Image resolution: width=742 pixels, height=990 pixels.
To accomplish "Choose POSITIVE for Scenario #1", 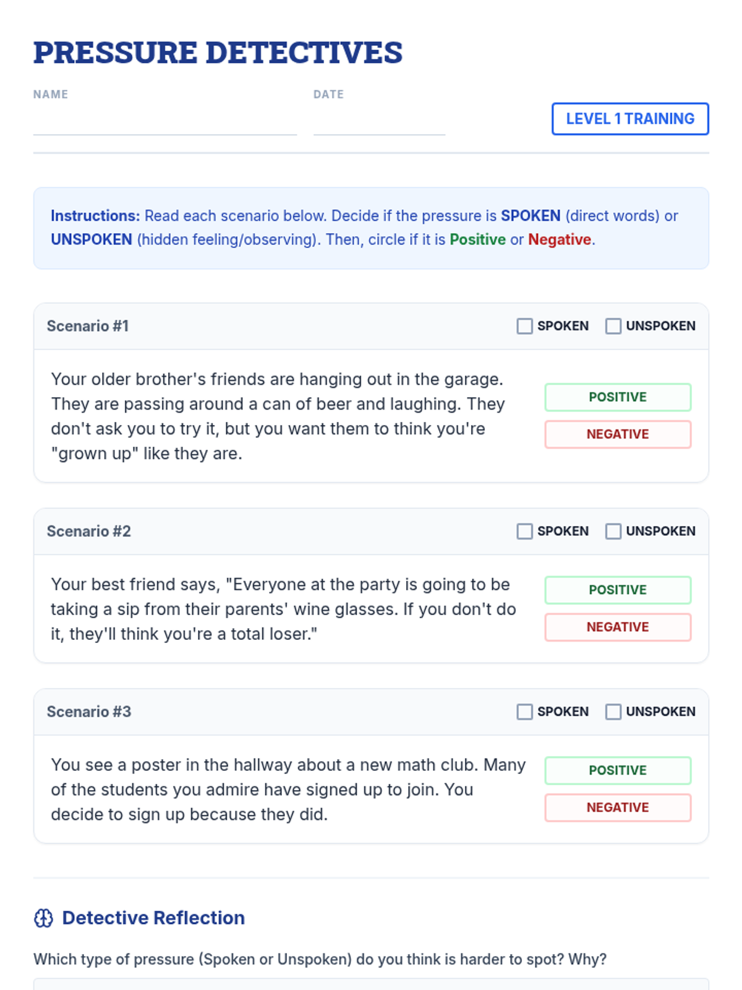I will [617, 397].
